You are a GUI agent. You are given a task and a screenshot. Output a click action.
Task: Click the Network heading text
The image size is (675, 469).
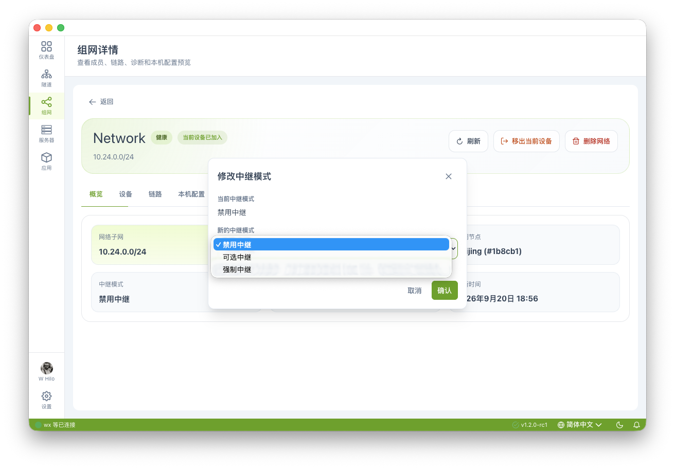coord(119,138)
